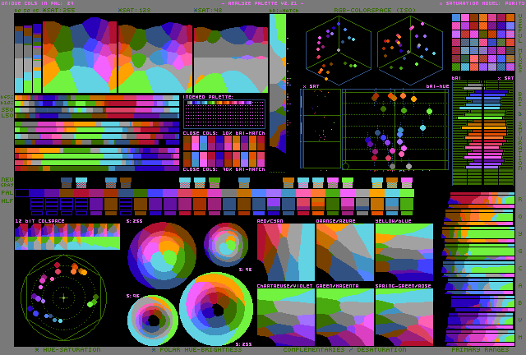The image size is (526, 355).
Task: Select the left RGB colorspace cube
Action: 339,50
